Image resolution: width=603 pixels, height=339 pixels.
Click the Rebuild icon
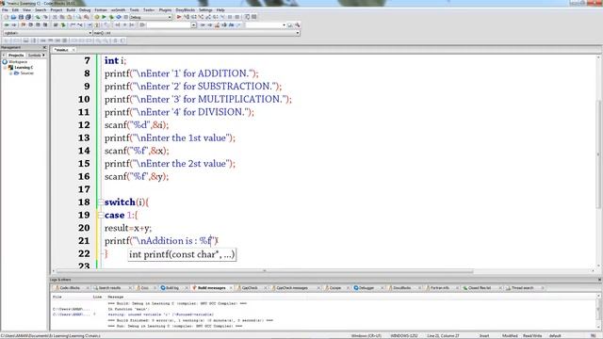point(119,17)
